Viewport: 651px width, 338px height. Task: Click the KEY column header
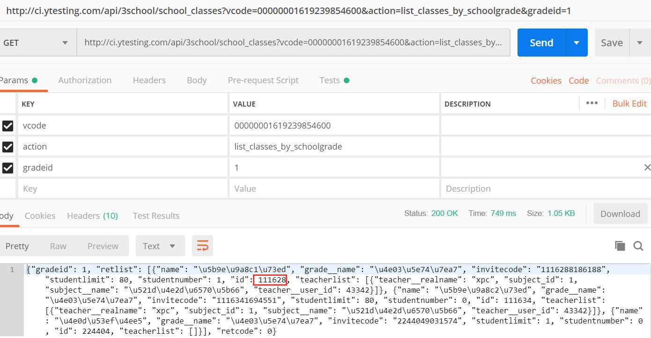[28, 104]
